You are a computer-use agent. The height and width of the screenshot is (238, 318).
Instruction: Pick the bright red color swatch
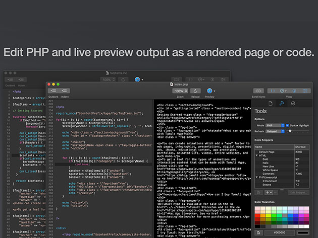(257, 216)
